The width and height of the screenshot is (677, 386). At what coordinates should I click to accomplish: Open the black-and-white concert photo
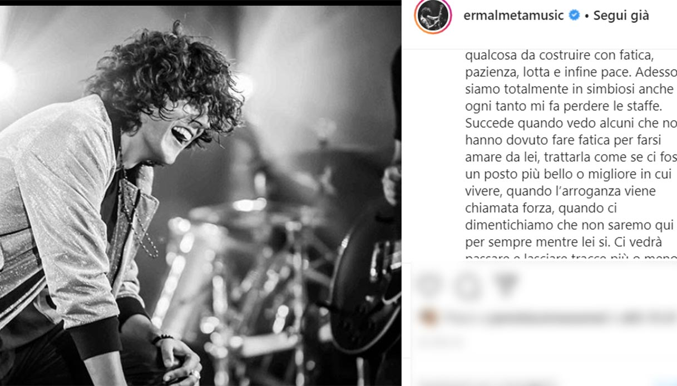point(200,195)
